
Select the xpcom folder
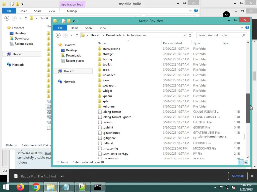[x=107, y=96]
